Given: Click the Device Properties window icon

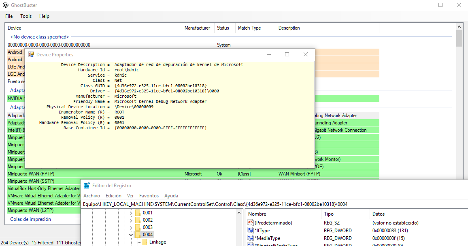Looking at the screenshot, I should pos(31,54).
